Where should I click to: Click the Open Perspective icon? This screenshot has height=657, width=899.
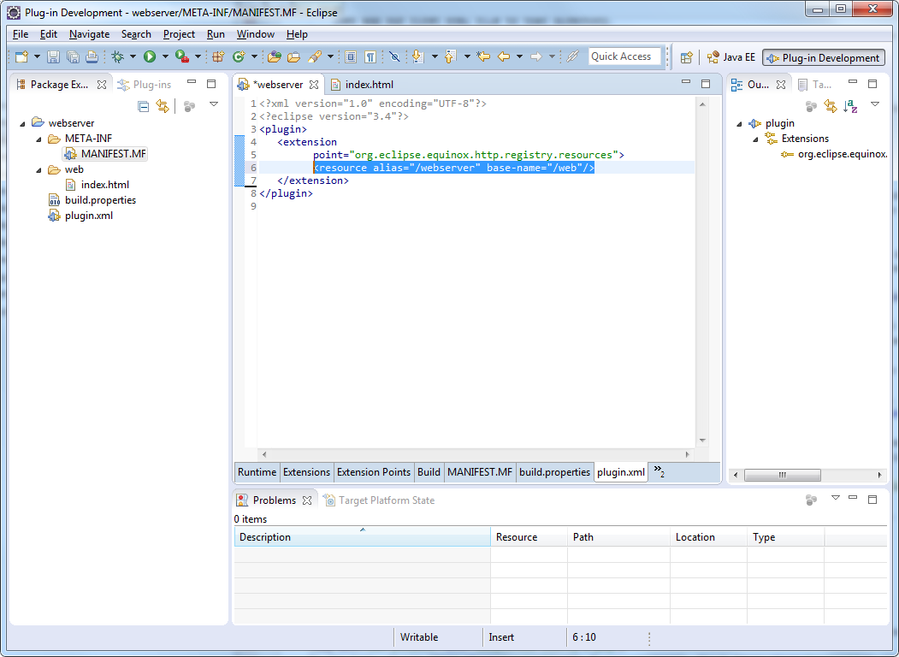[686, 57]
